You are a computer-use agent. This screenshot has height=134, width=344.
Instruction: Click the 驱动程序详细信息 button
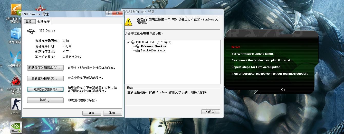(45, 68)
